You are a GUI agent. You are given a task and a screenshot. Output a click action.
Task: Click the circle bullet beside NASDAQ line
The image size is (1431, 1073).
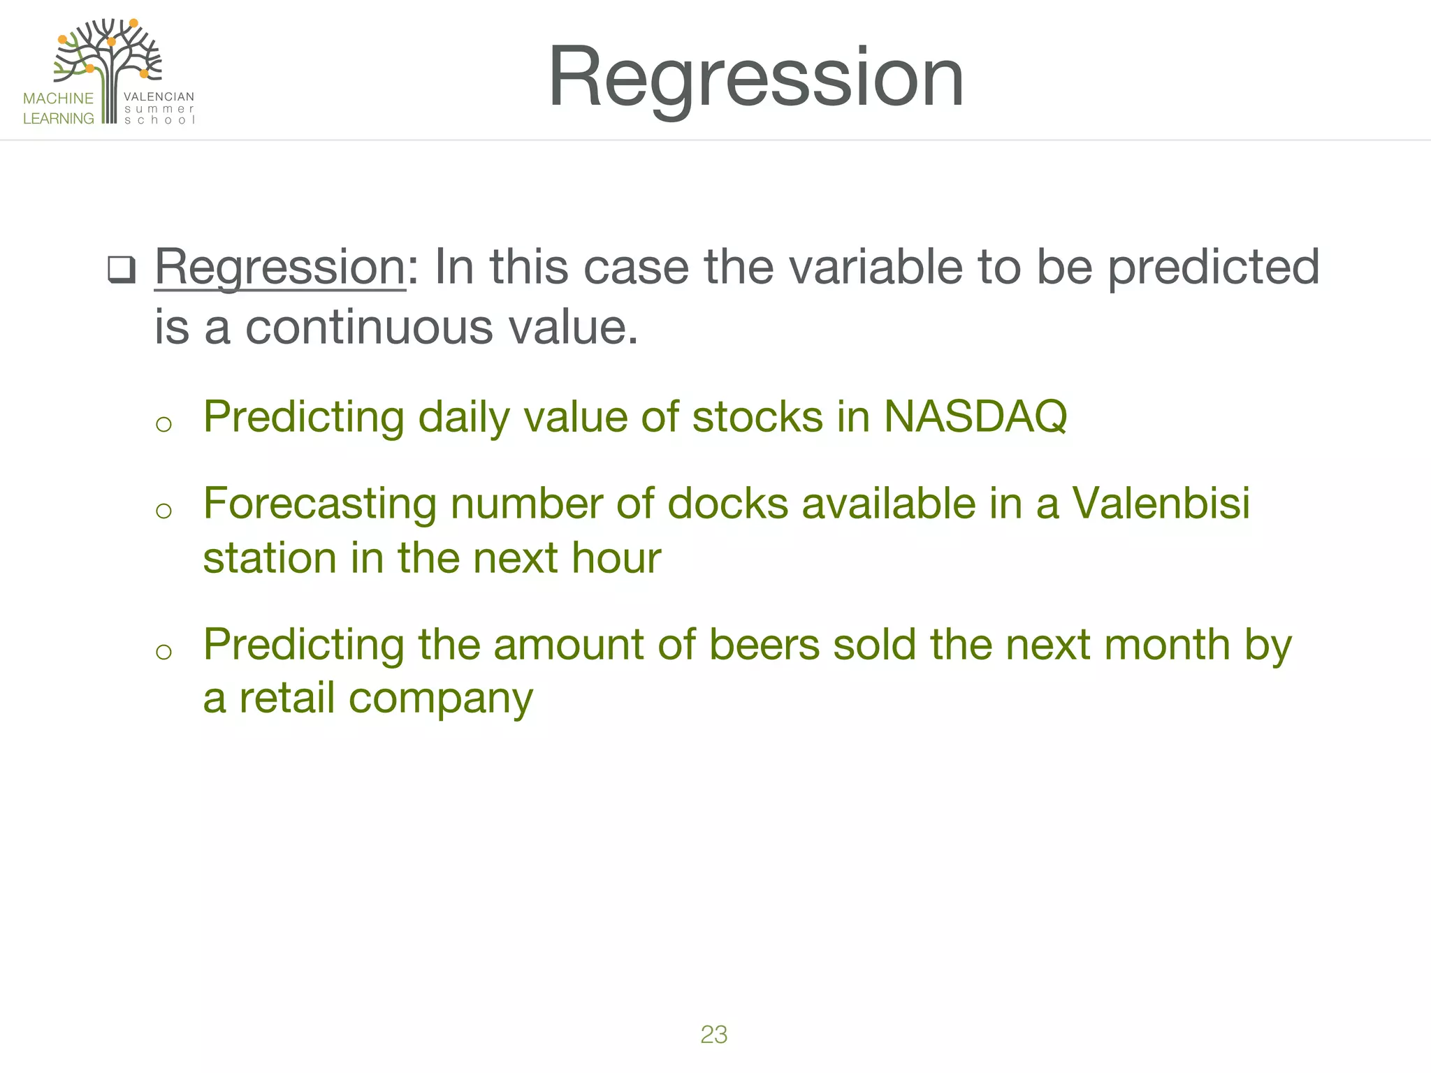[x=164, y=424]
